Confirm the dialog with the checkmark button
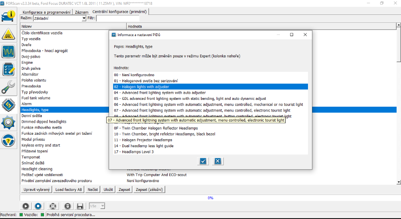 click(x=203, y=161)
